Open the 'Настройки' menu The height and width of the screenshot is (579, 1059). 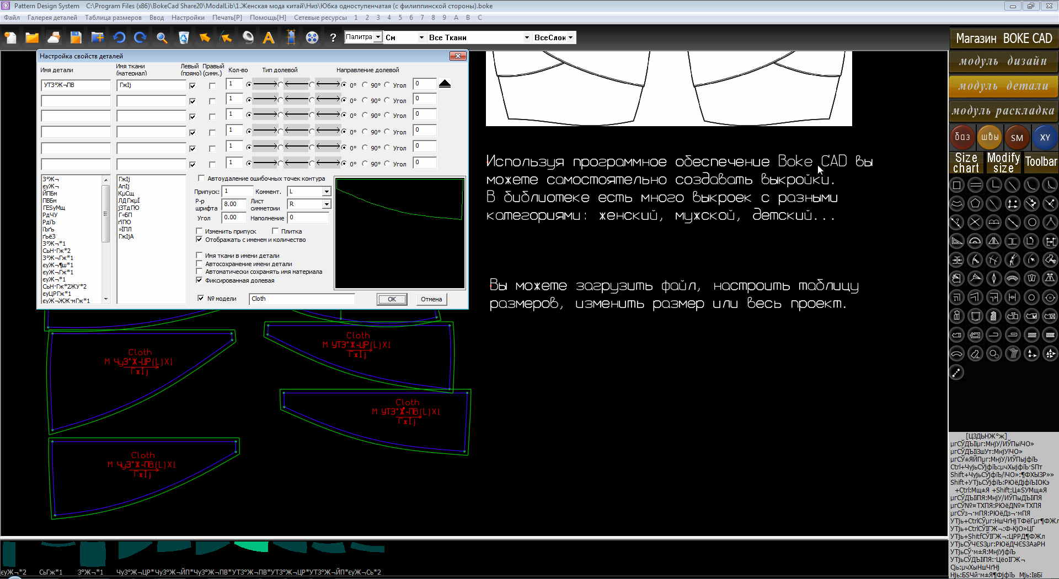[188, 18]
